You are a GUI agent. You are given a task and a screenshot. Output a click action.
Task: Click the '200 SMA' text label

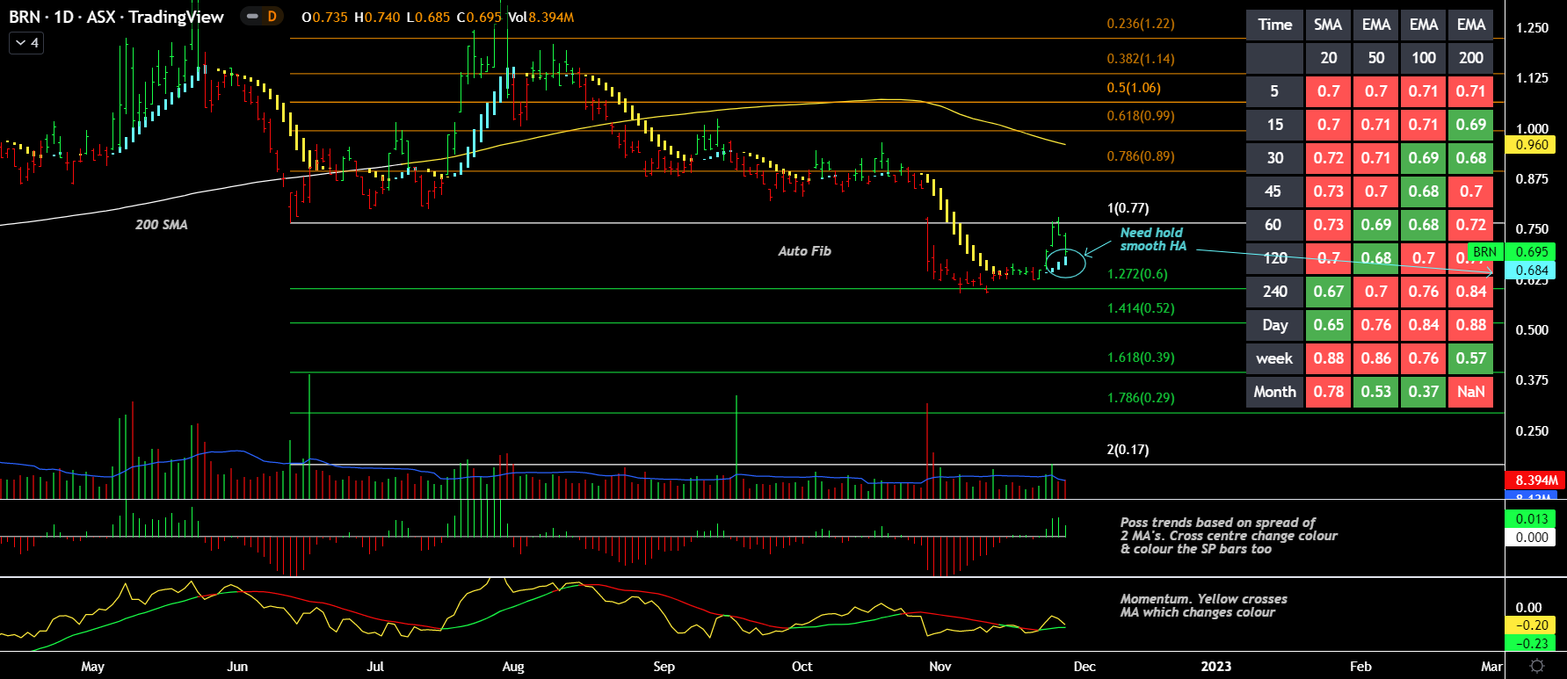(161, 225)
